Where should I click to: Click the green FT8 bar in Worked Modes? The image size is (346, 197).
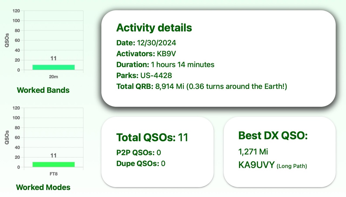[x=54, y=164]
